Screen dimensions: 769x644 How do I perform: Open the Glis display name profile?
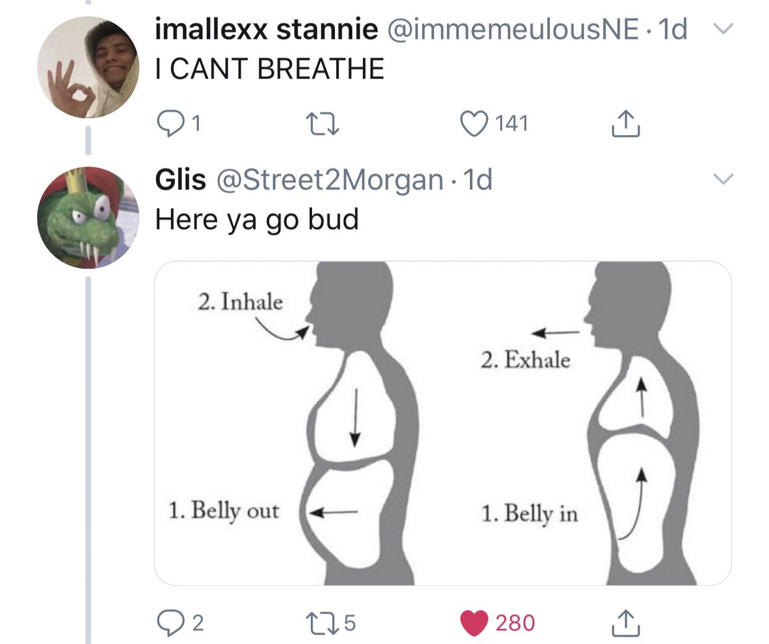click(x=180, y=180)
